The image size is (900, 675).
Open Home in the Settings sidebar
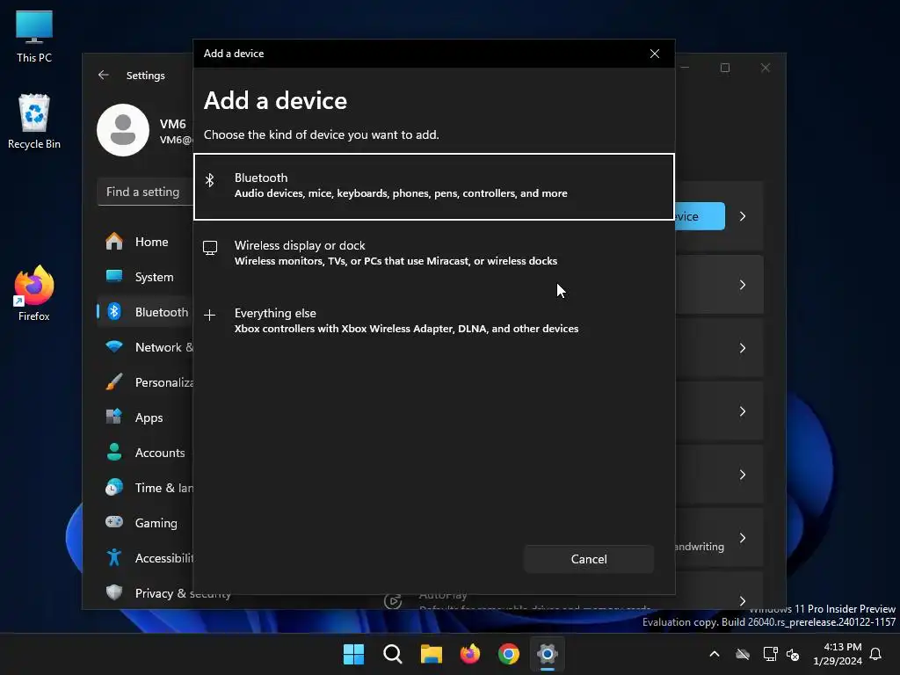[x=146, y=242]
